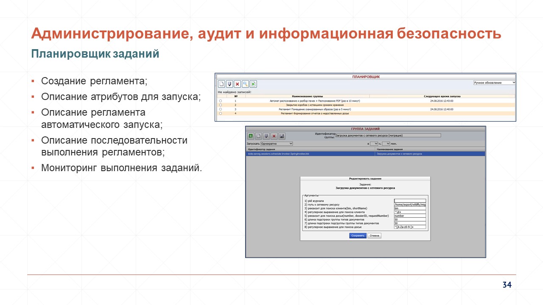Click the field containing number
Image resolution: width=543 pixels, height=305 pixels.
410,216
